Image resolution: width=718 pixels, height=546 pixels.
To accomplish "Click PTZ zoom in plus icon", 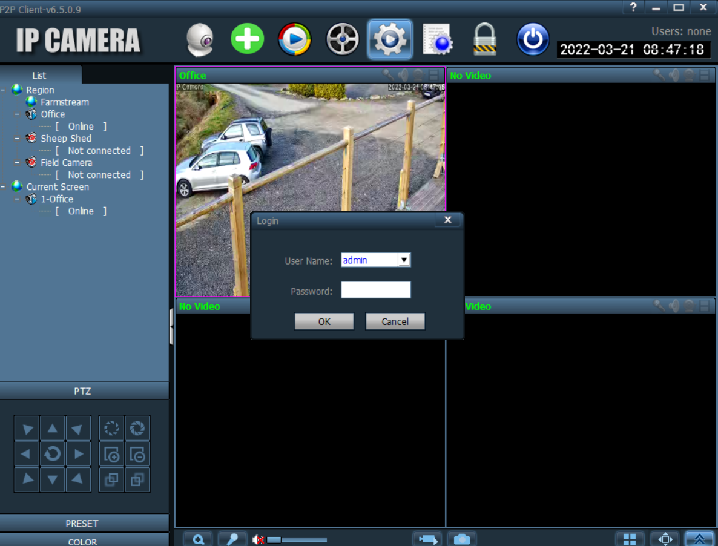I will [x=111, y=454].
